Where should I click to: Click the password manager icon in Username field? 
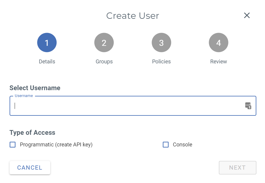(x=248, y=106)
